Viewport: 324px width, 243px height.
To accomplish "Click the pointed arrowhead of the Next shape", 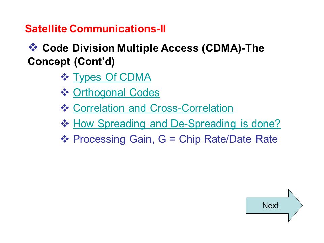I will point(296,206).
